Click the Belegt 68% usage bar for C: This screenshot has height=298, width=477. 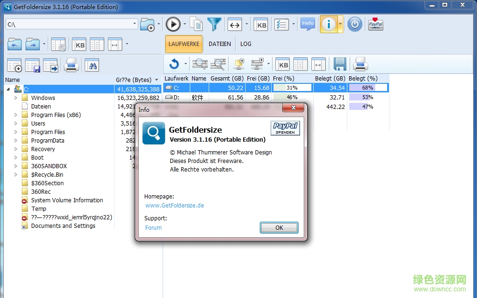click(x=368, y=88)
